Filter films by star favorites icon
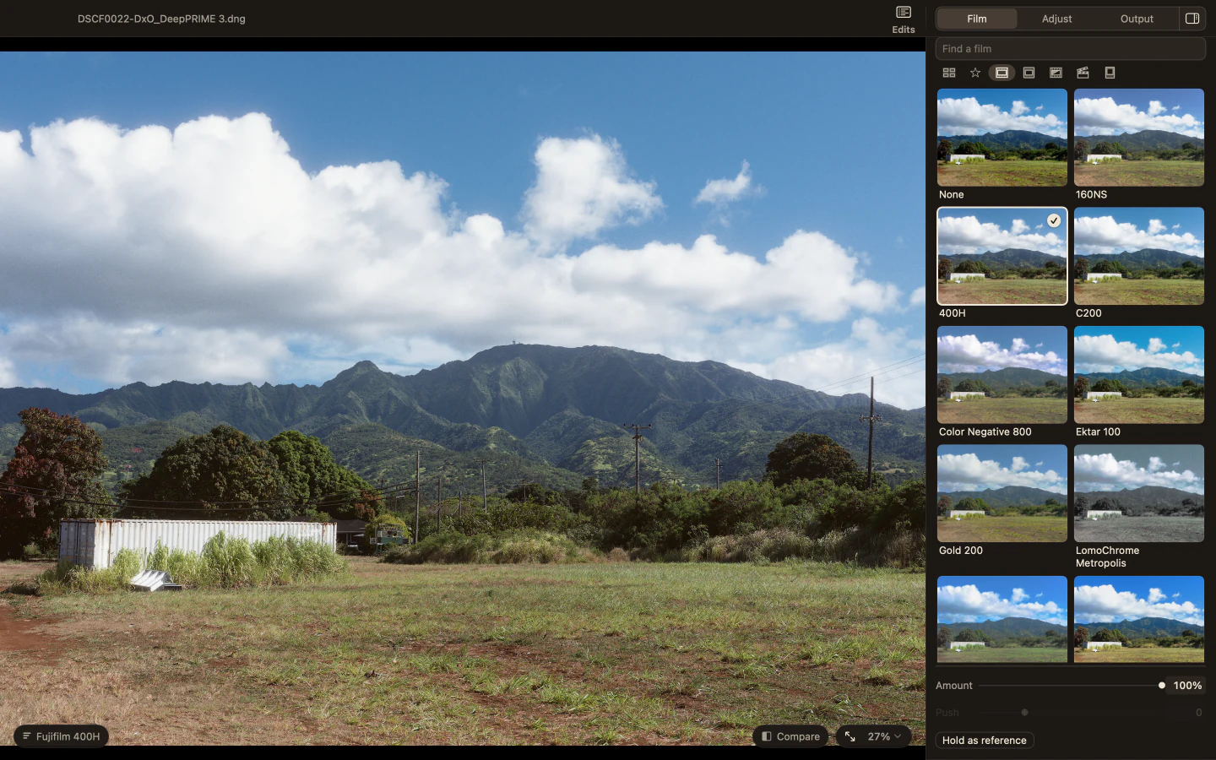Viewport: 1216px width, 760px height. [975, 73]
